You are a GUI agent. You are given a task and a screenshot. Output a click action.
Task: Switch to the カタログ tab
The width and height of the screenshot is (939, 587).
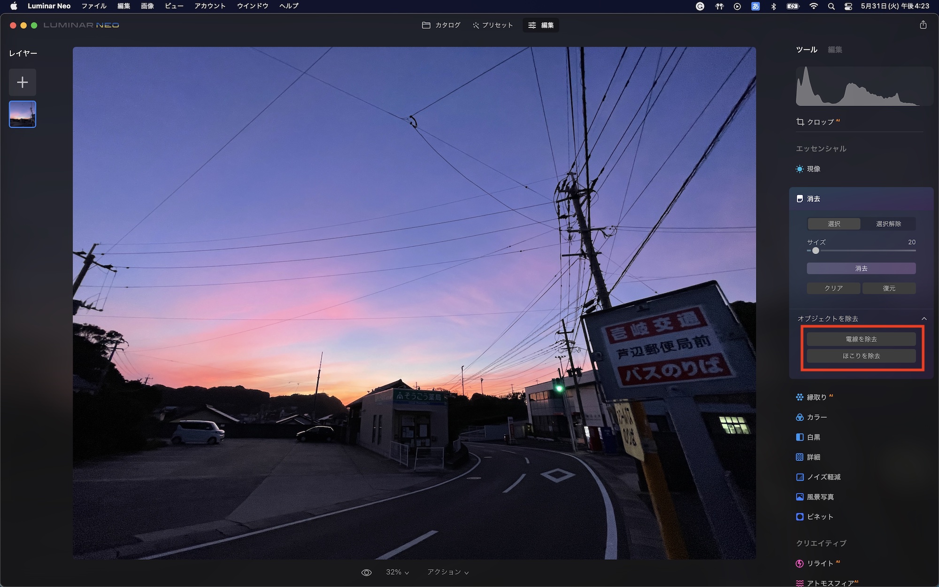441,25
